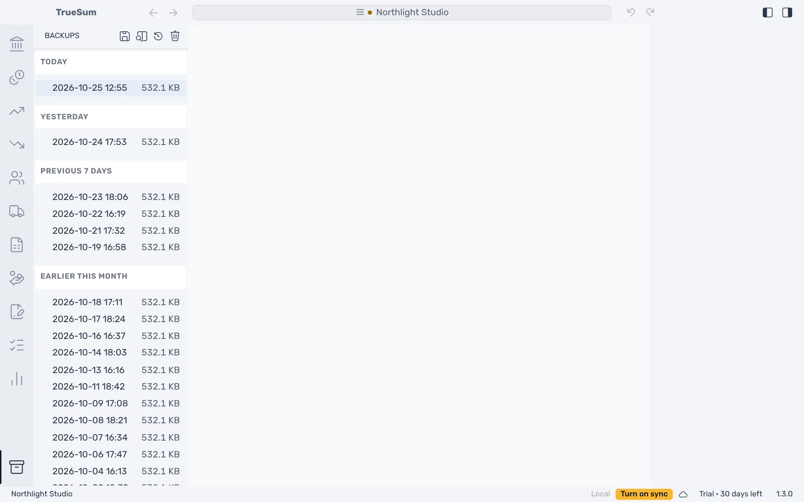
Task: Select backup 2026-10-04 16:13
Action: pyautogui.click(x=111, y=471)
